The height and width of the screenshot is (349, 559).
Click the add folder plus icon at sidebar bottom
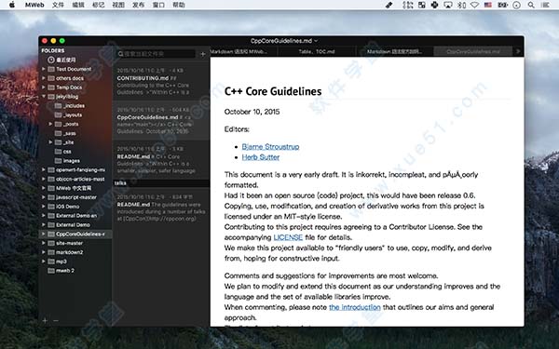coord(45,320)
